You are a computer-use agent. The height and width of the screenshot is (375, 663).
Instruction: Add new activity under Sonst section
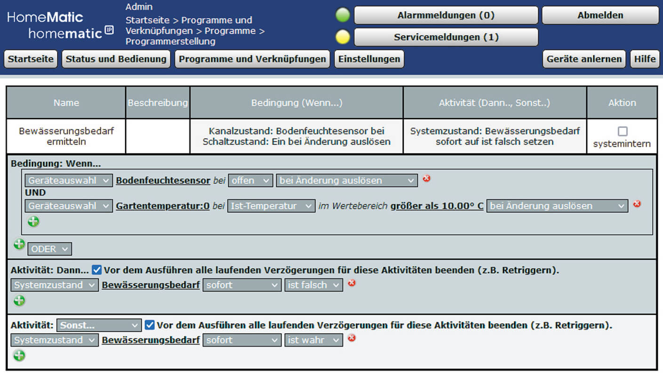pyautogui.click(x=19, y=356)
